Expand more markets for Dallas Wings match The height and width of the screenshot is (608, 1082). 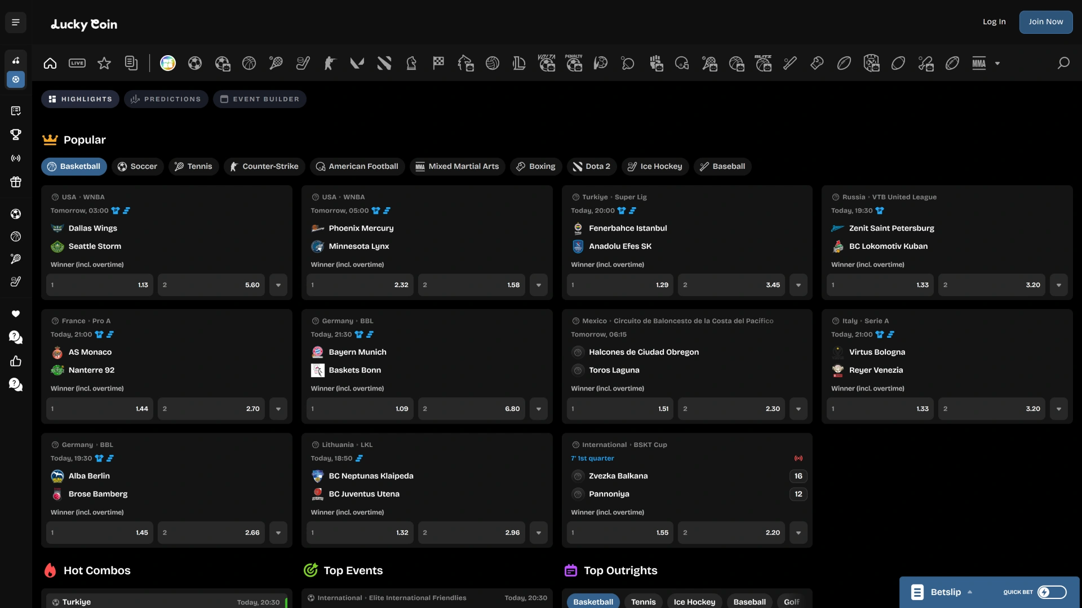[x=278, y=285]
